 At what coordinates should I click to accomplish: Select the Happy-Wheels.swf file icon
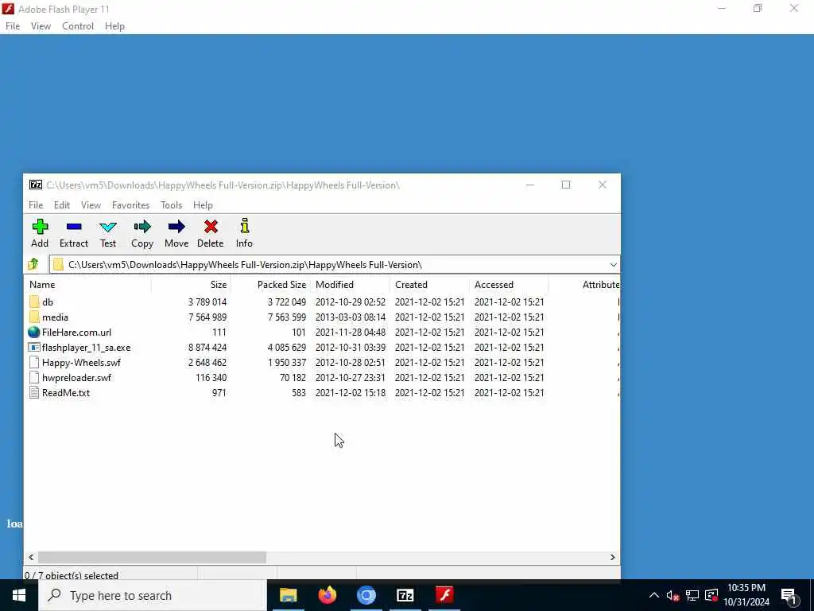click(34, 362)
